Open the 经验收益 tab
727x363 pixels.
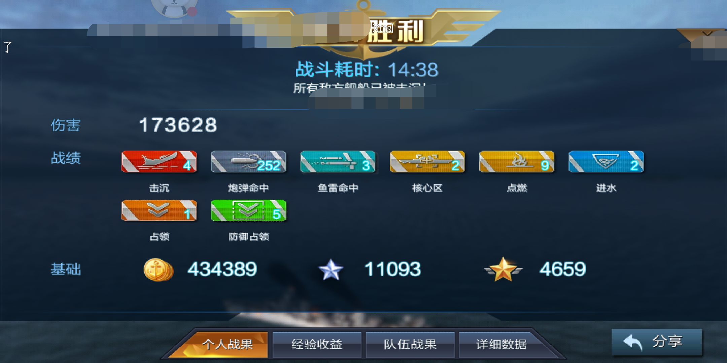click(x=317, y=345)
